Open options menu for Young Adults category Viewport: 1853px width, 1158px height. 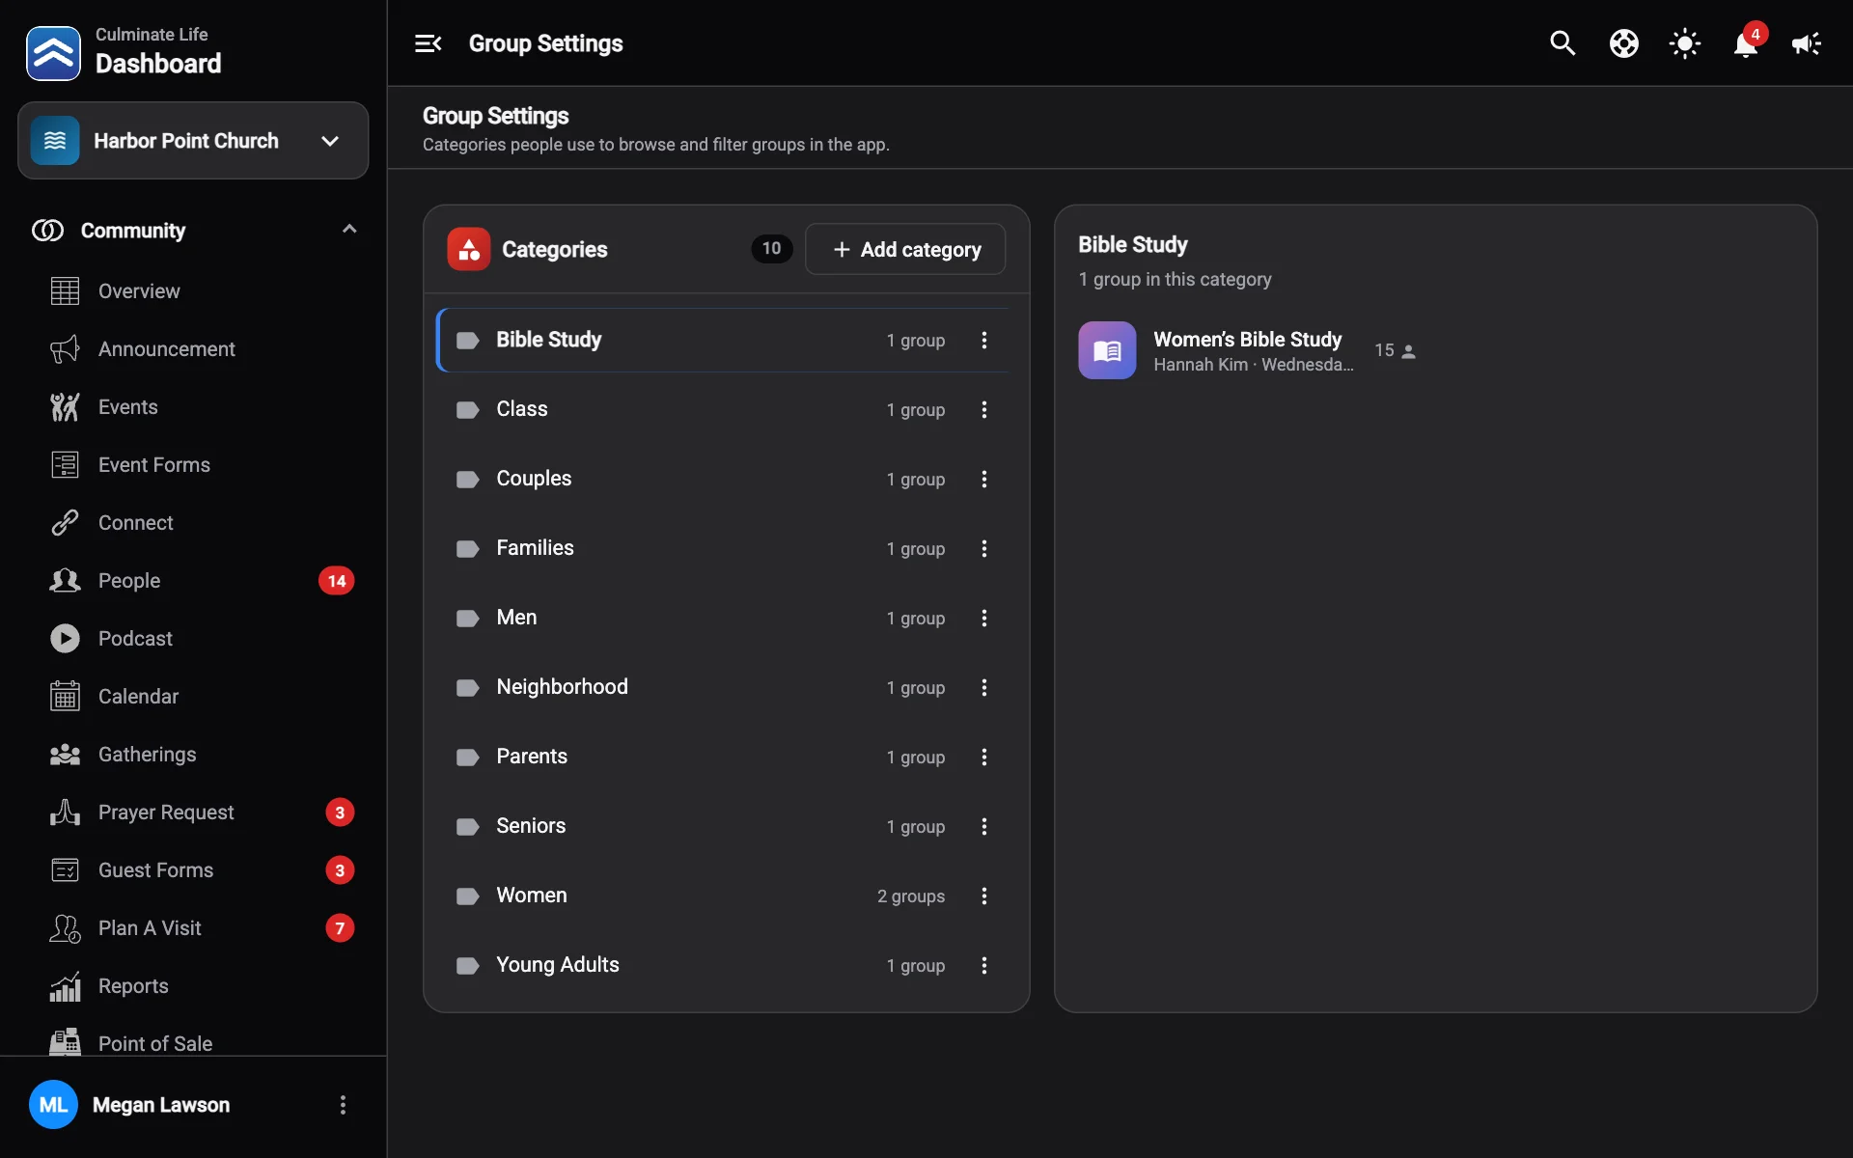[x=984, y=965]
